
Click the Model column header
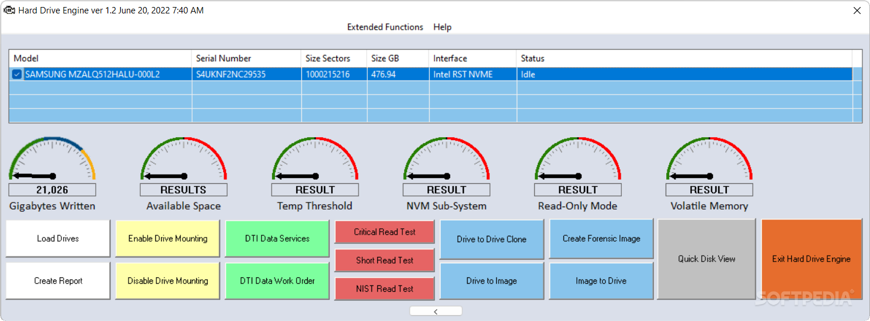[100, 58]
